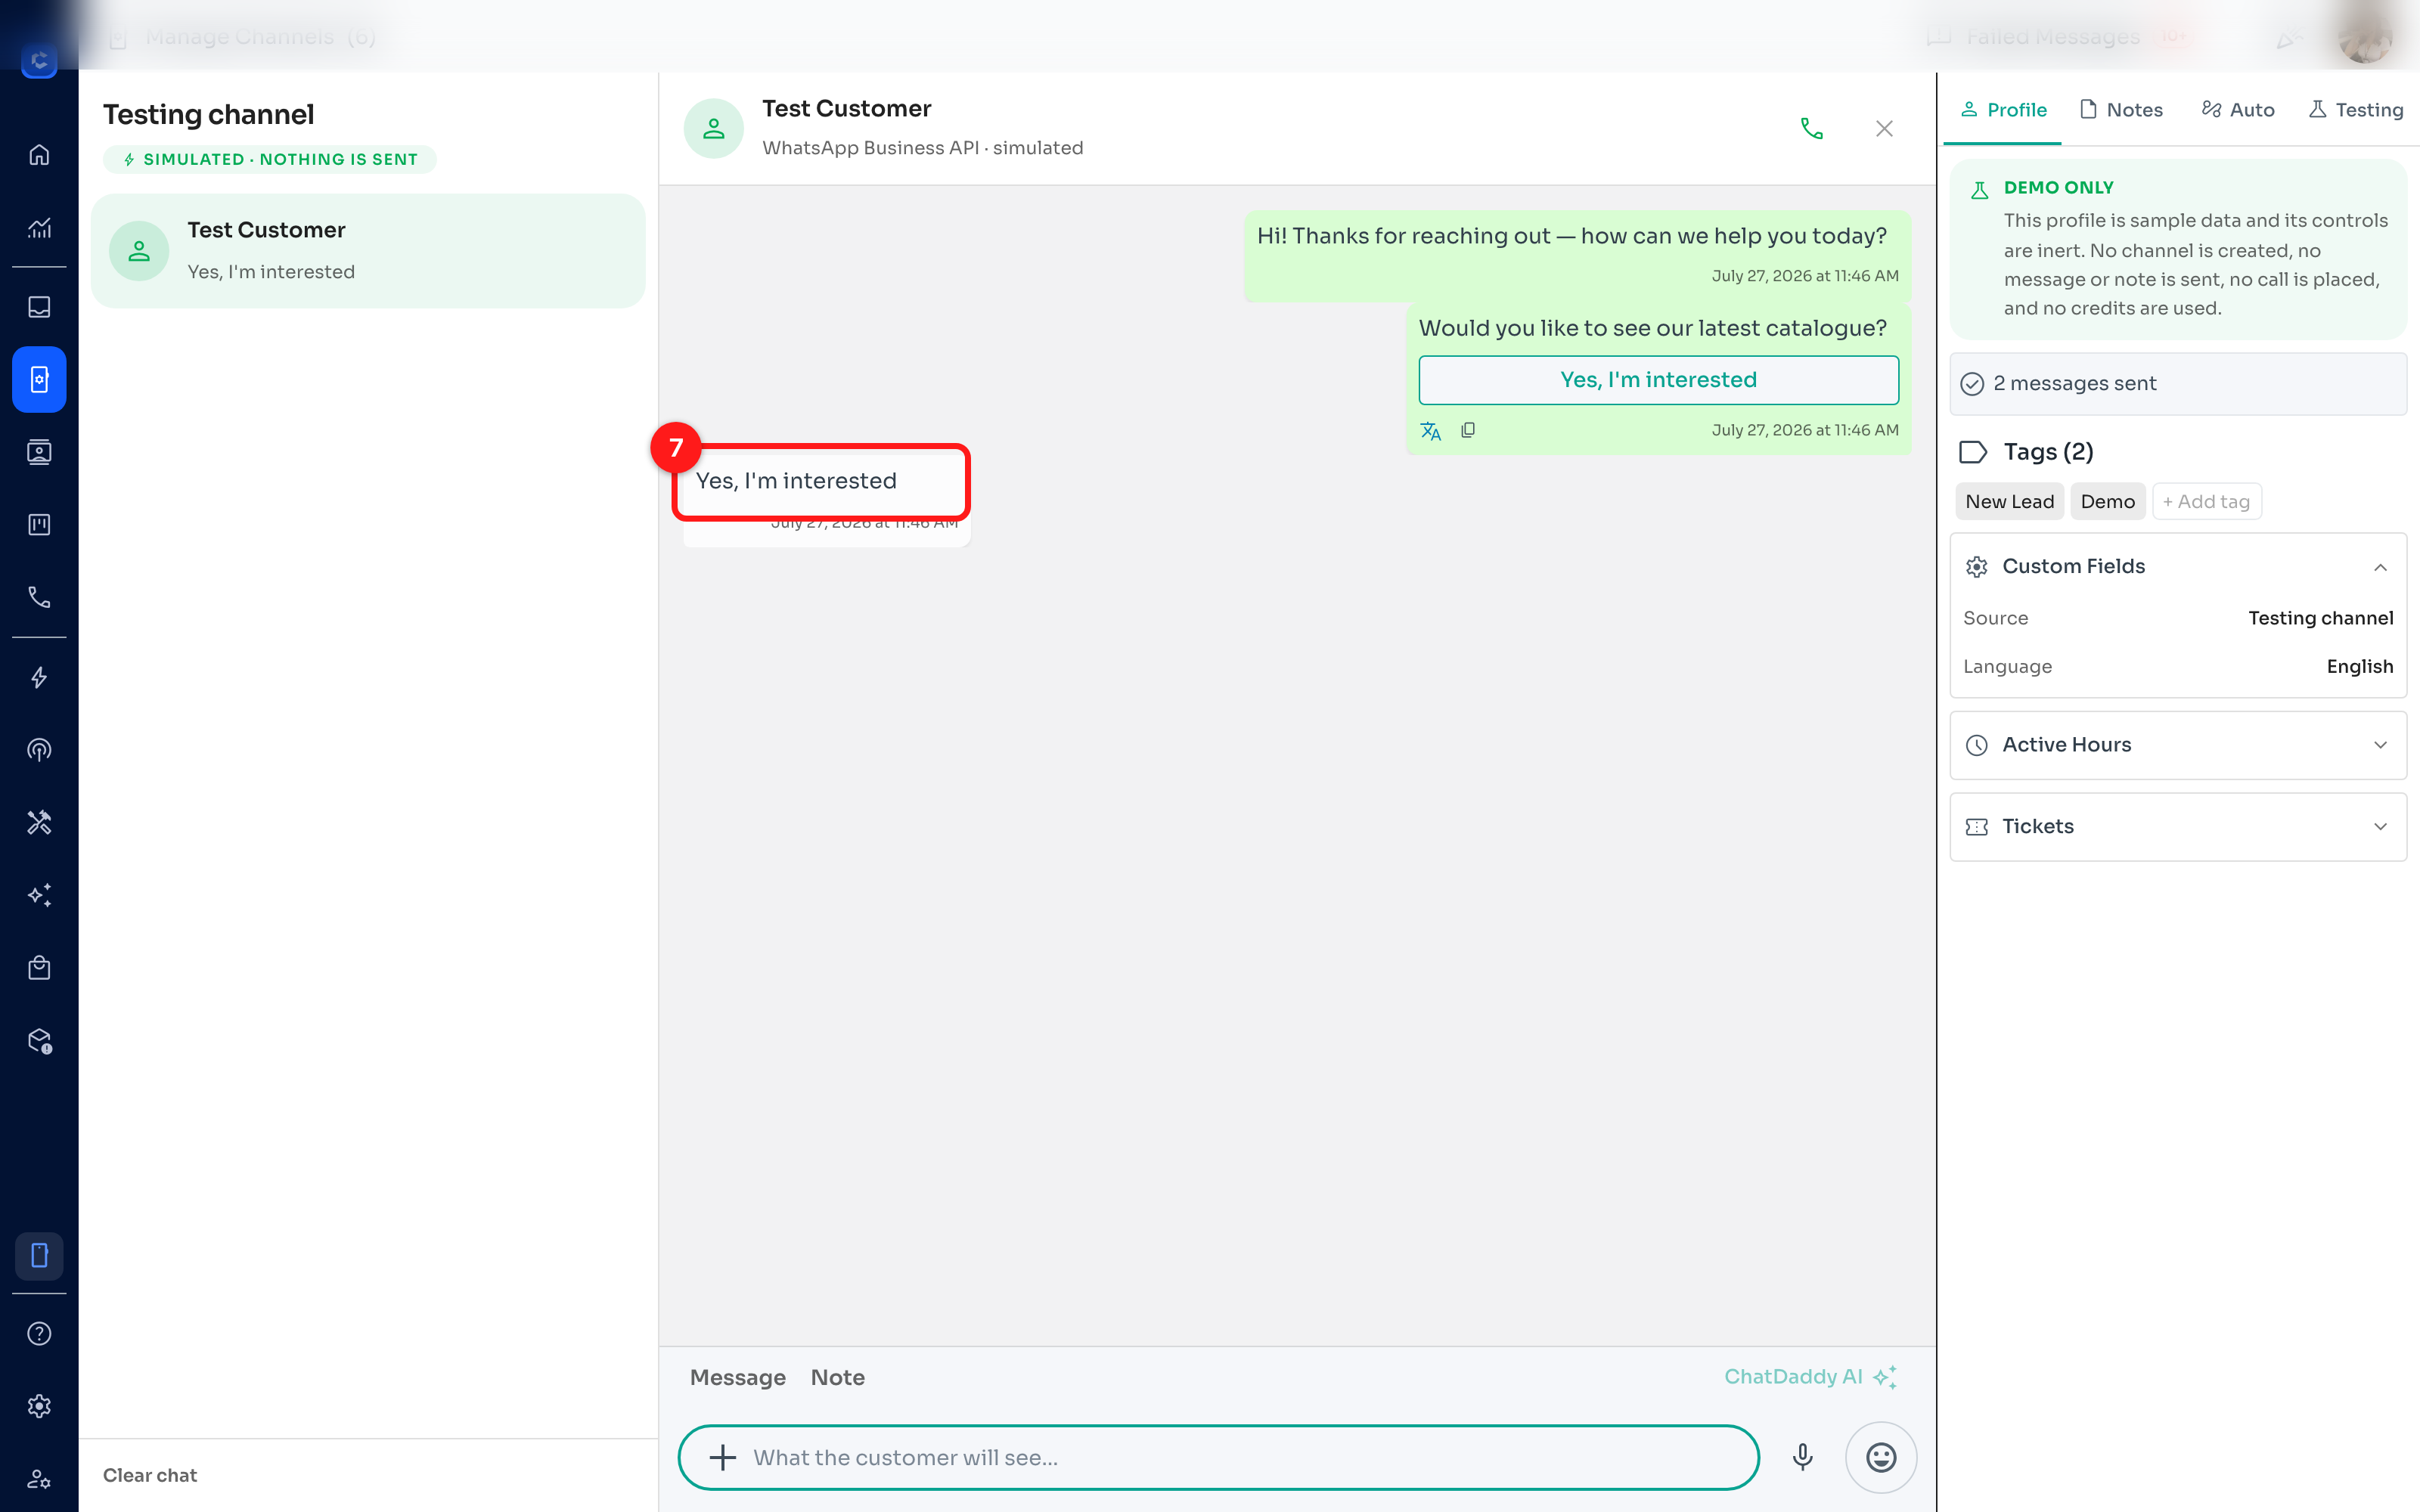Switch to the Testing tab
Viewport: 2420px width, 1512px height.
2355,110
